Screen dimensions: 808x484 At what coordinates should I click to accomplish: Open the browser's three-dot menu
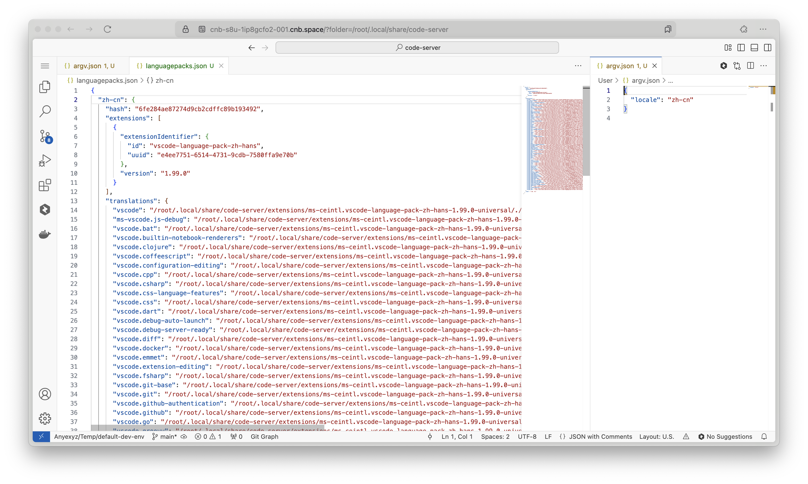point(763,29)
